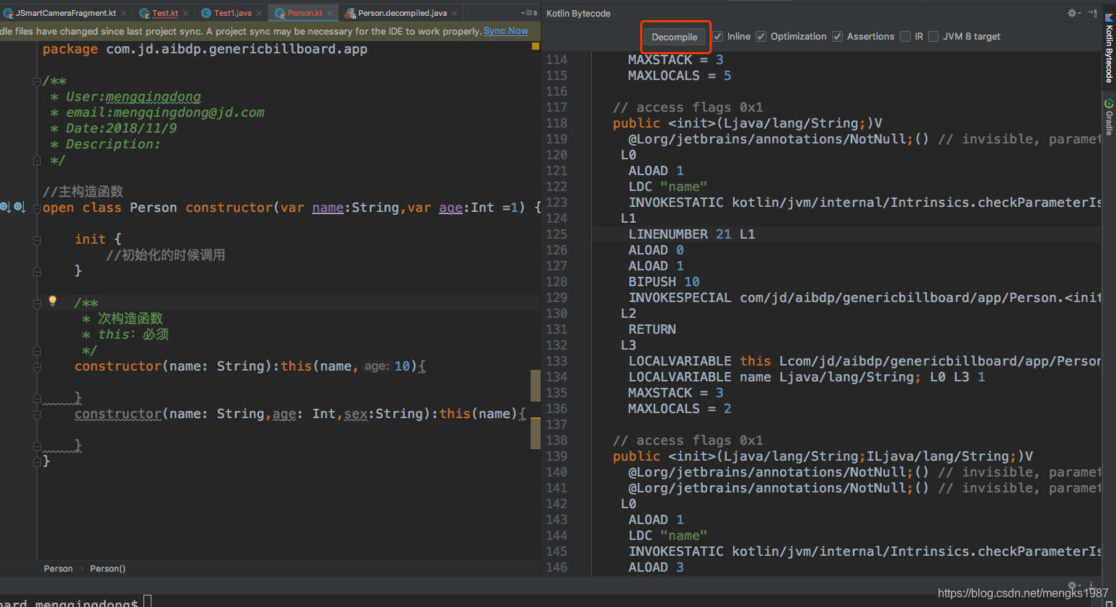This screenshot has width=1116, height=607.
Task: Click the yellow warning marker in editor stripe
Action: [536, 46]
